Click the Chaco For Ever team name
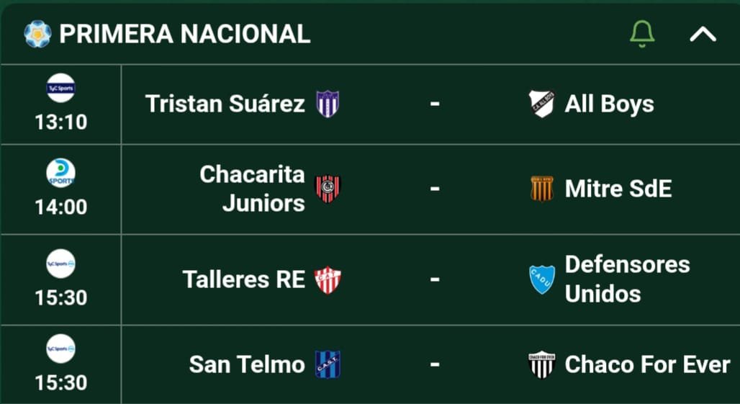 click(x=647, y=364)
